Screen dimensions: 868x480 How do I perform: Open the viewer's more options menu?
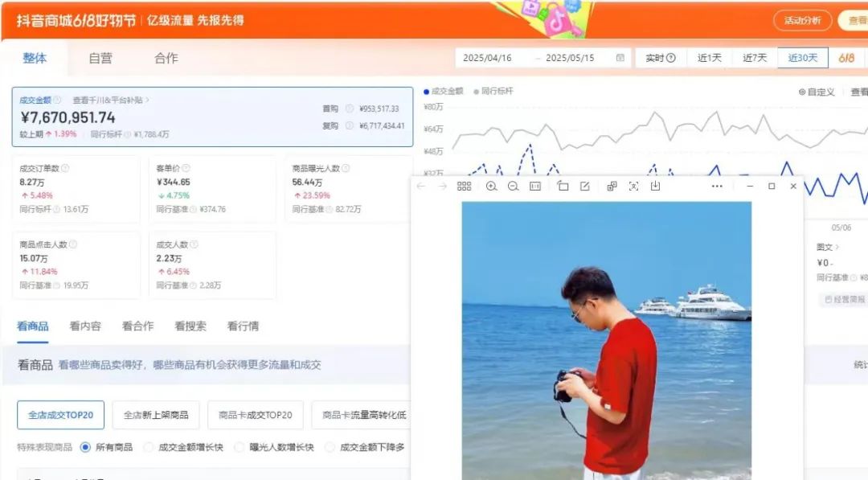[717, 186]
